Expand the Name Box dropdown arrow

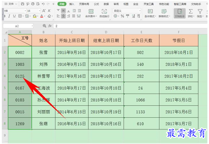tap(32, 26)
